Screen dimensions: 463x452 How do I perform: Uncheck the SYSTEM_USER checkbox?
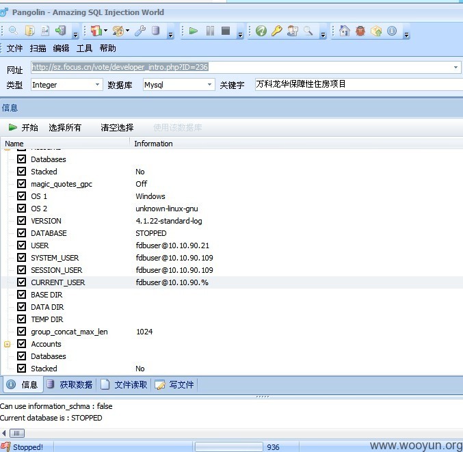[x=21, y=257]
